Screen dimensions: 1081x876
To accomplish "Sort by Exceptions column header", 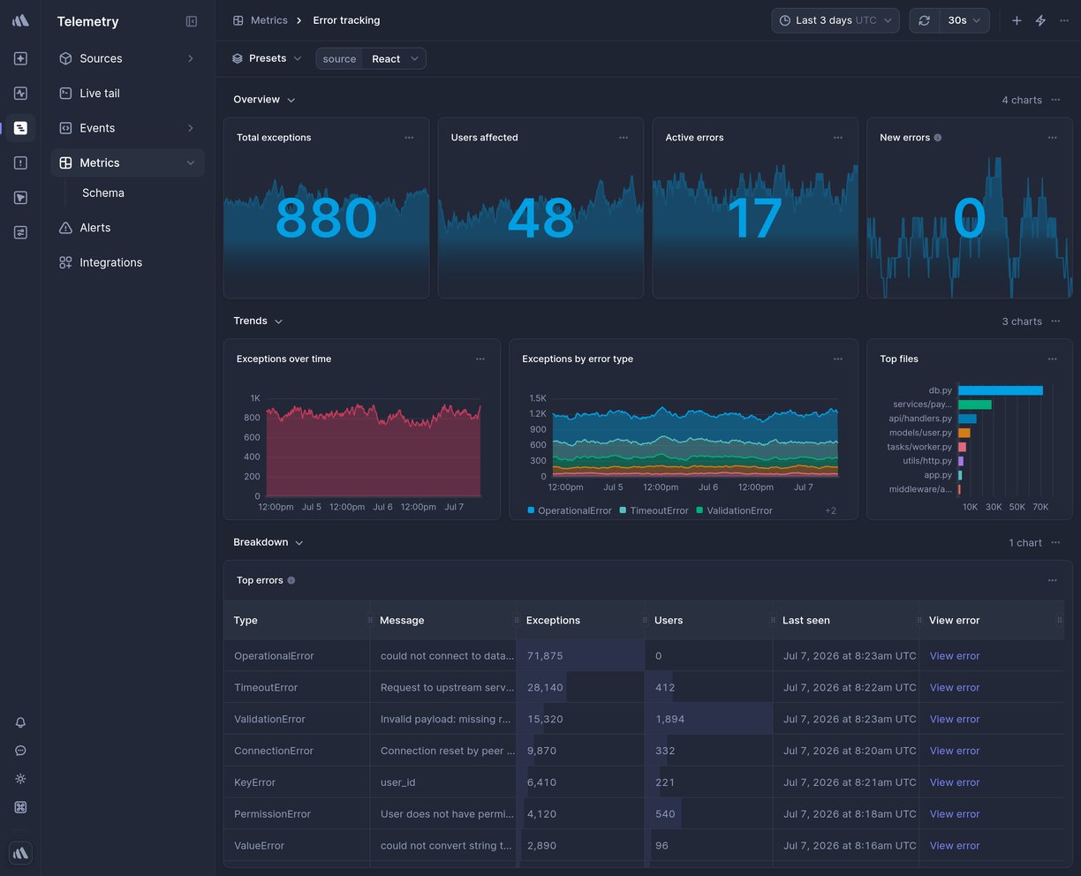I will (x=580, y=620).
